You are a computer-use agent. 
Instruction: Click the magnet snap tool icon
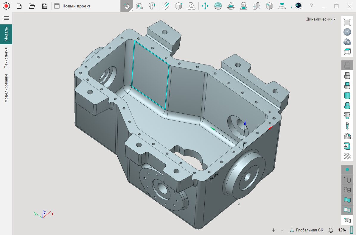coord(127,6)
